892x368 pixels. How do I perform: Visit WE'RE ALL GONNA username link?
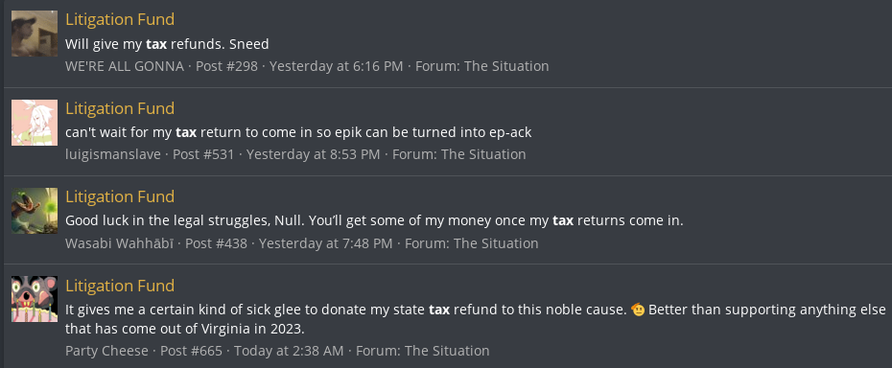point(125,66)
